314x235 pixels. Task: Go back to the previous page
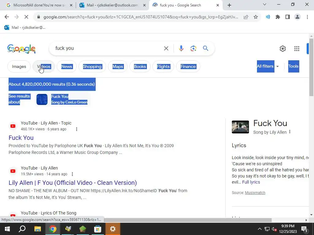7,17
